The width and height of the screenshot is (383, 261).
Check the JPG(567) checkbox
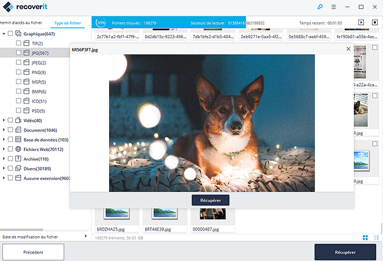pyautogui.click(x=19, y=53)
